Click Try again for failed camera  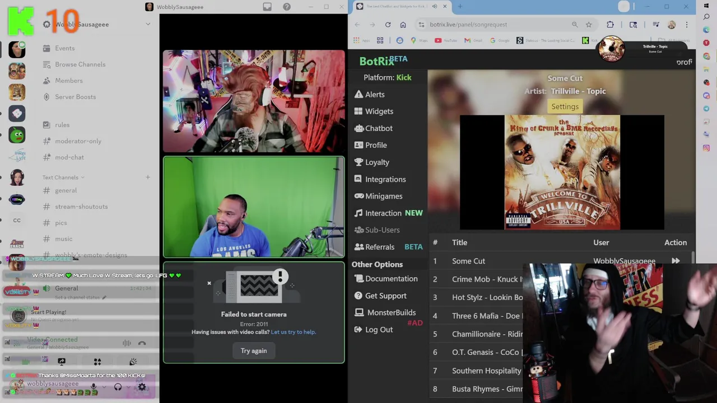point(254,351)
